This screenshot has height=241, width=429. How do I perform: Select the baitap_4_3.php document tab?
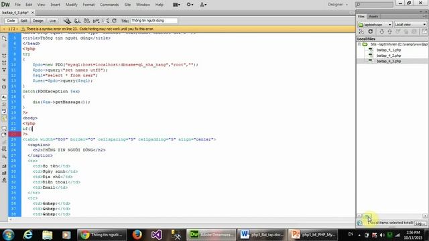pos(15,13)
